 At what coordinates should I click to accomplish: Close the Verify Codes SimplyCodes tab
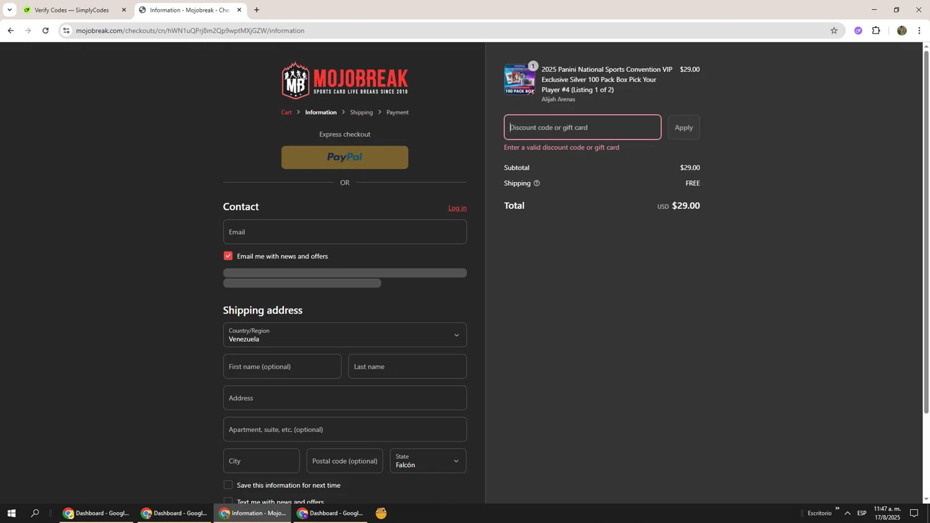click(x=124, y=10)
